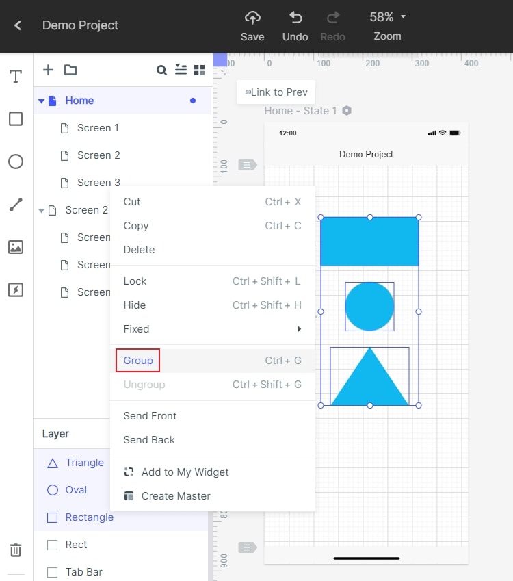Click the bottom fold marker tag icon

pos(248,547)
